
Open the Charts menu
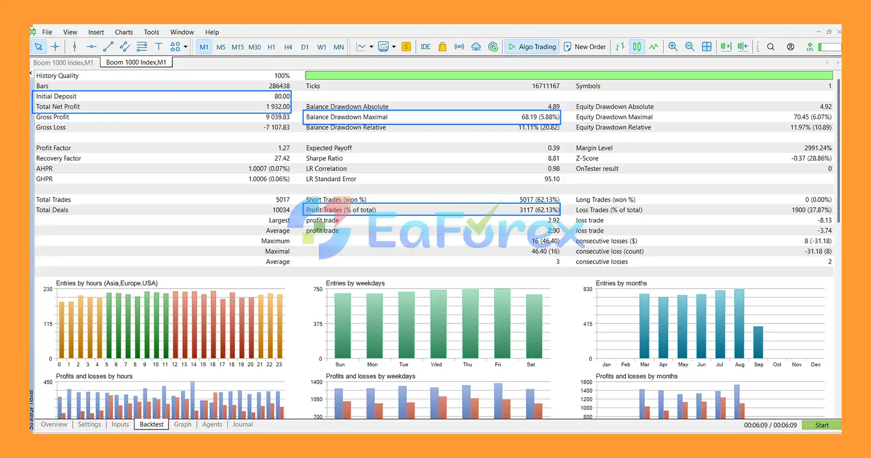[x=124, y=32]
